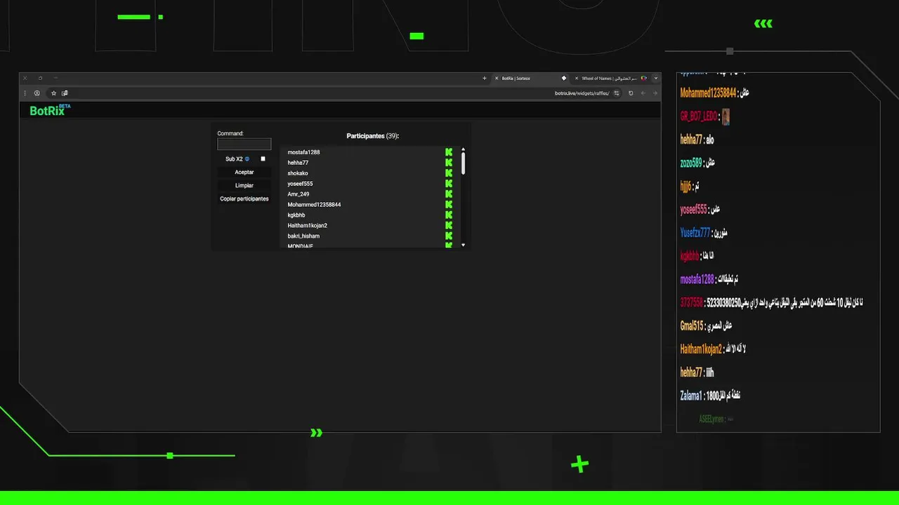This screenshot has width=899, height=505.
Task: Select participant mostafa1288 in the list
Action: pyautogui.click(x=303, y=152)
